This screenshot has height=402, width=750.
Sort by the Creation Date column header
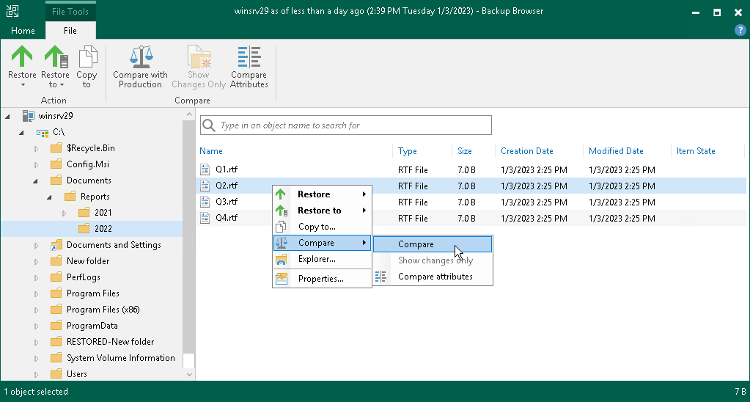[x=527, y=151]
